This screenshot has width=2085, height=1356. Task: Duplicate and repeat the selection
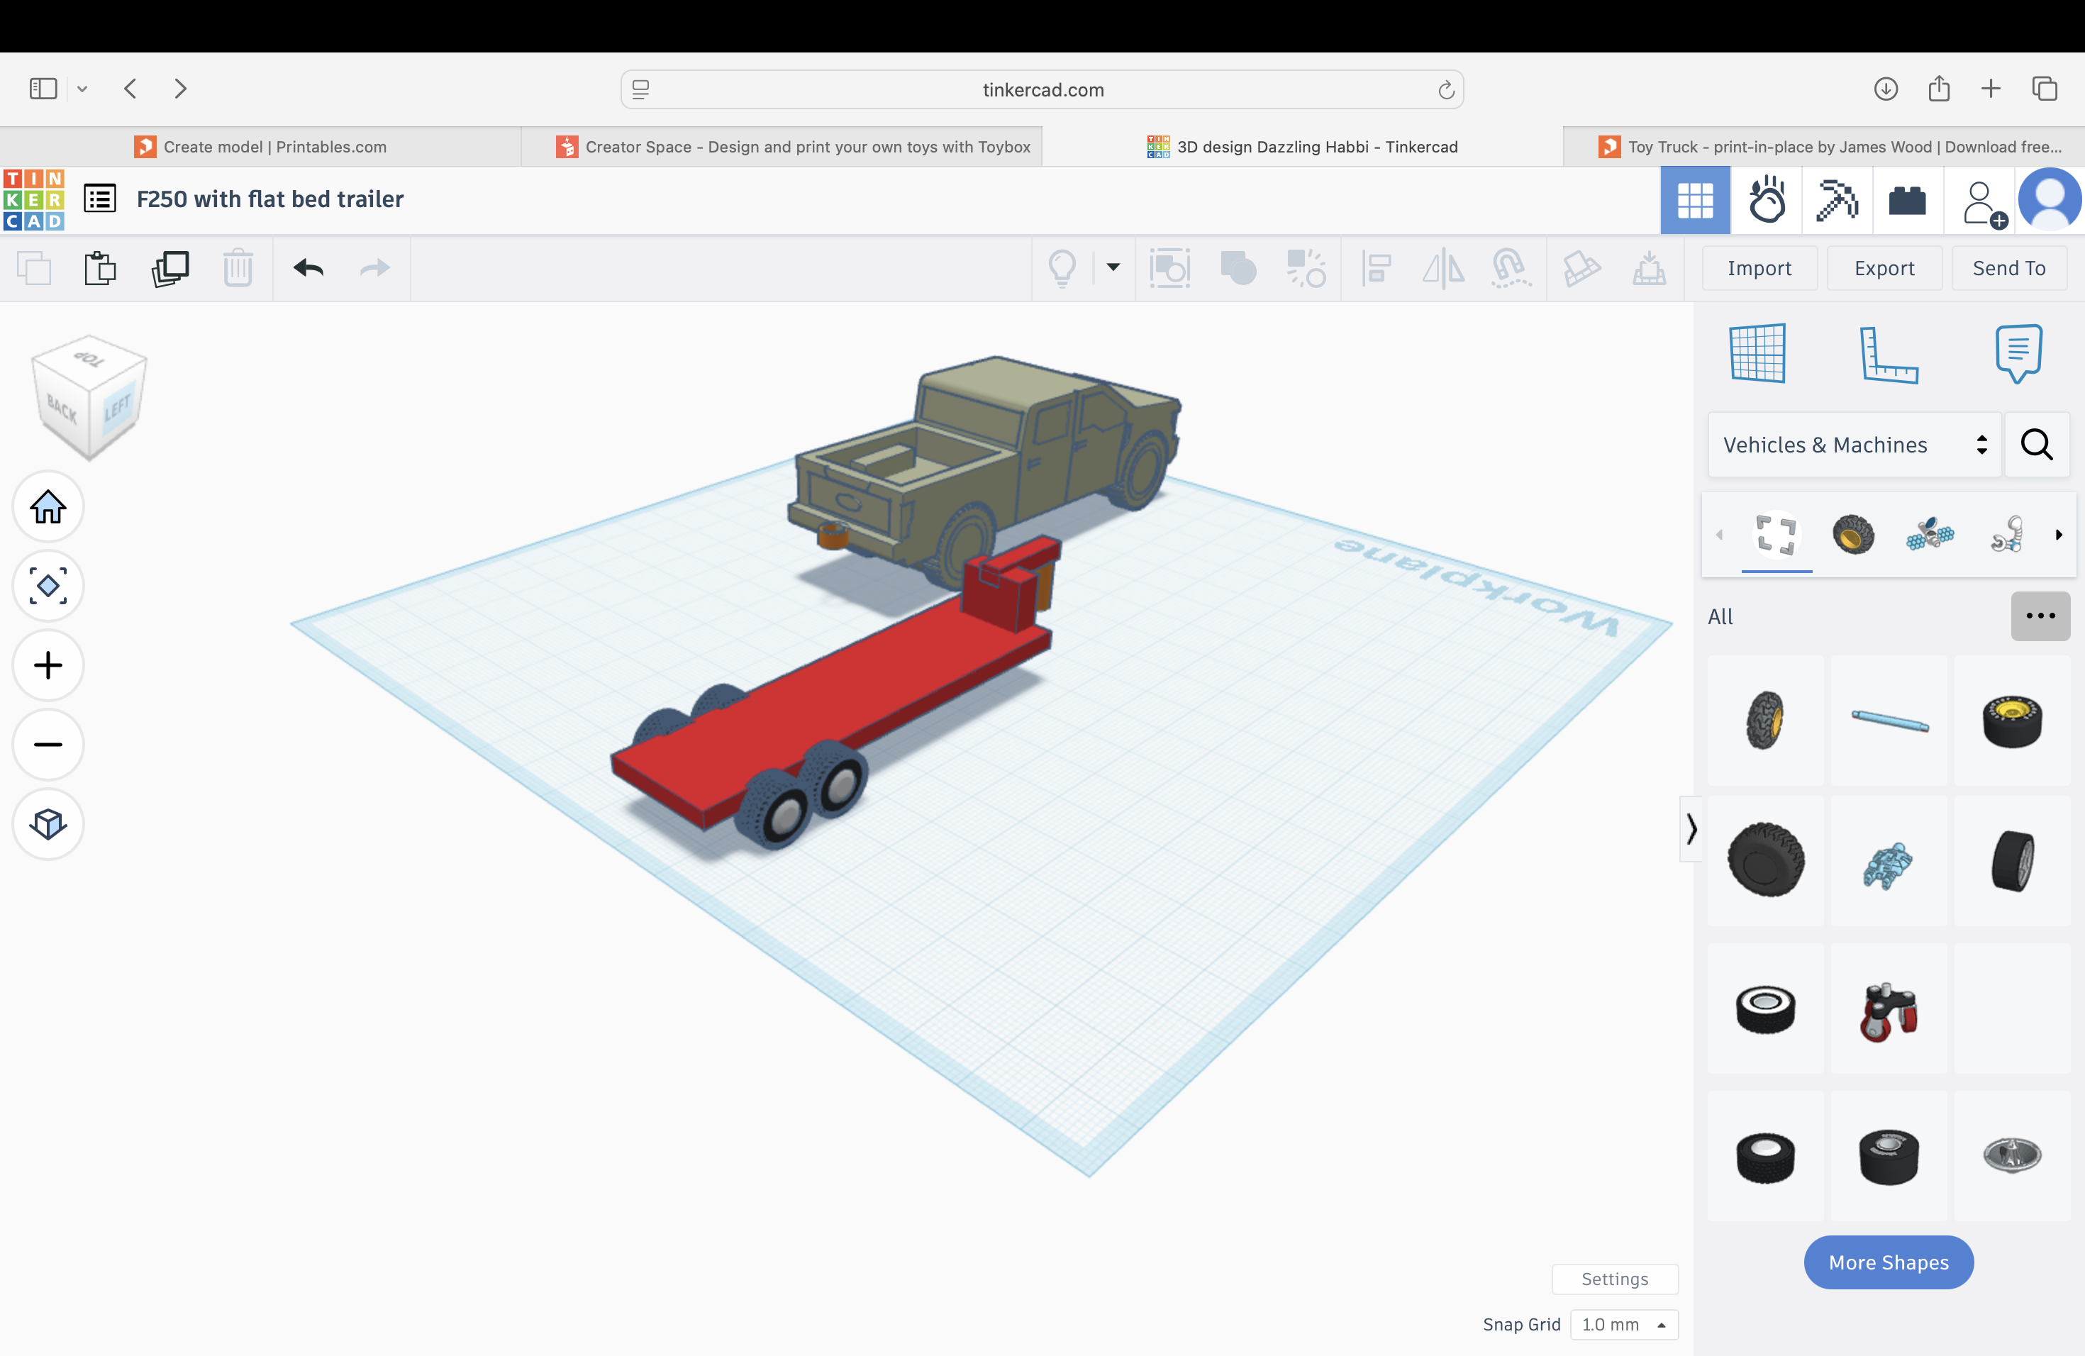click(170, 268)
